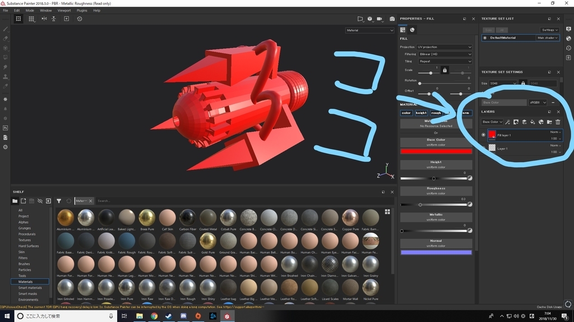574x322 pixels.
Task: Click the camera screenshot icon above viewport
Action: point(392,18)
